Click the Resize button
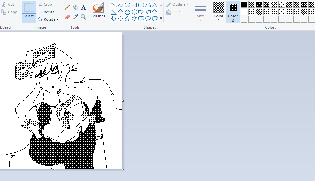Viewport: 315px width, 181px height. (46, 12)
